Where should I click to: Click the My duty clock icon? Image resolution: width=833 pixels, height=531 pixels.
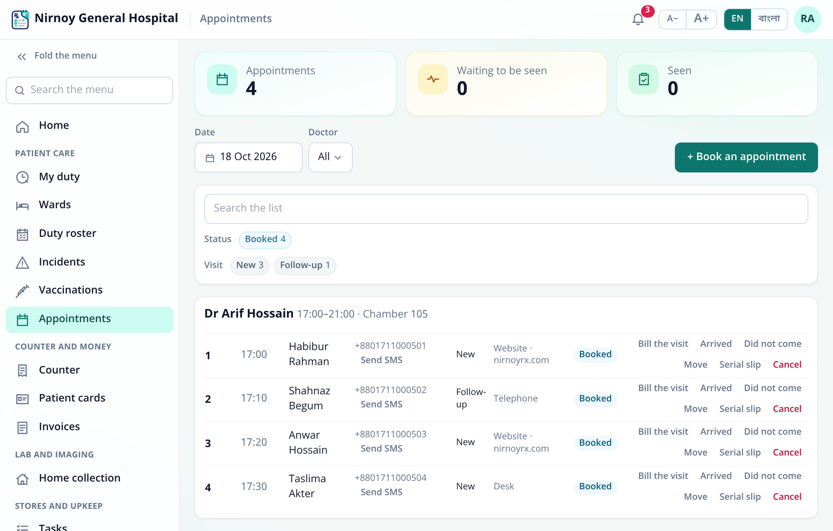[22, 177]
